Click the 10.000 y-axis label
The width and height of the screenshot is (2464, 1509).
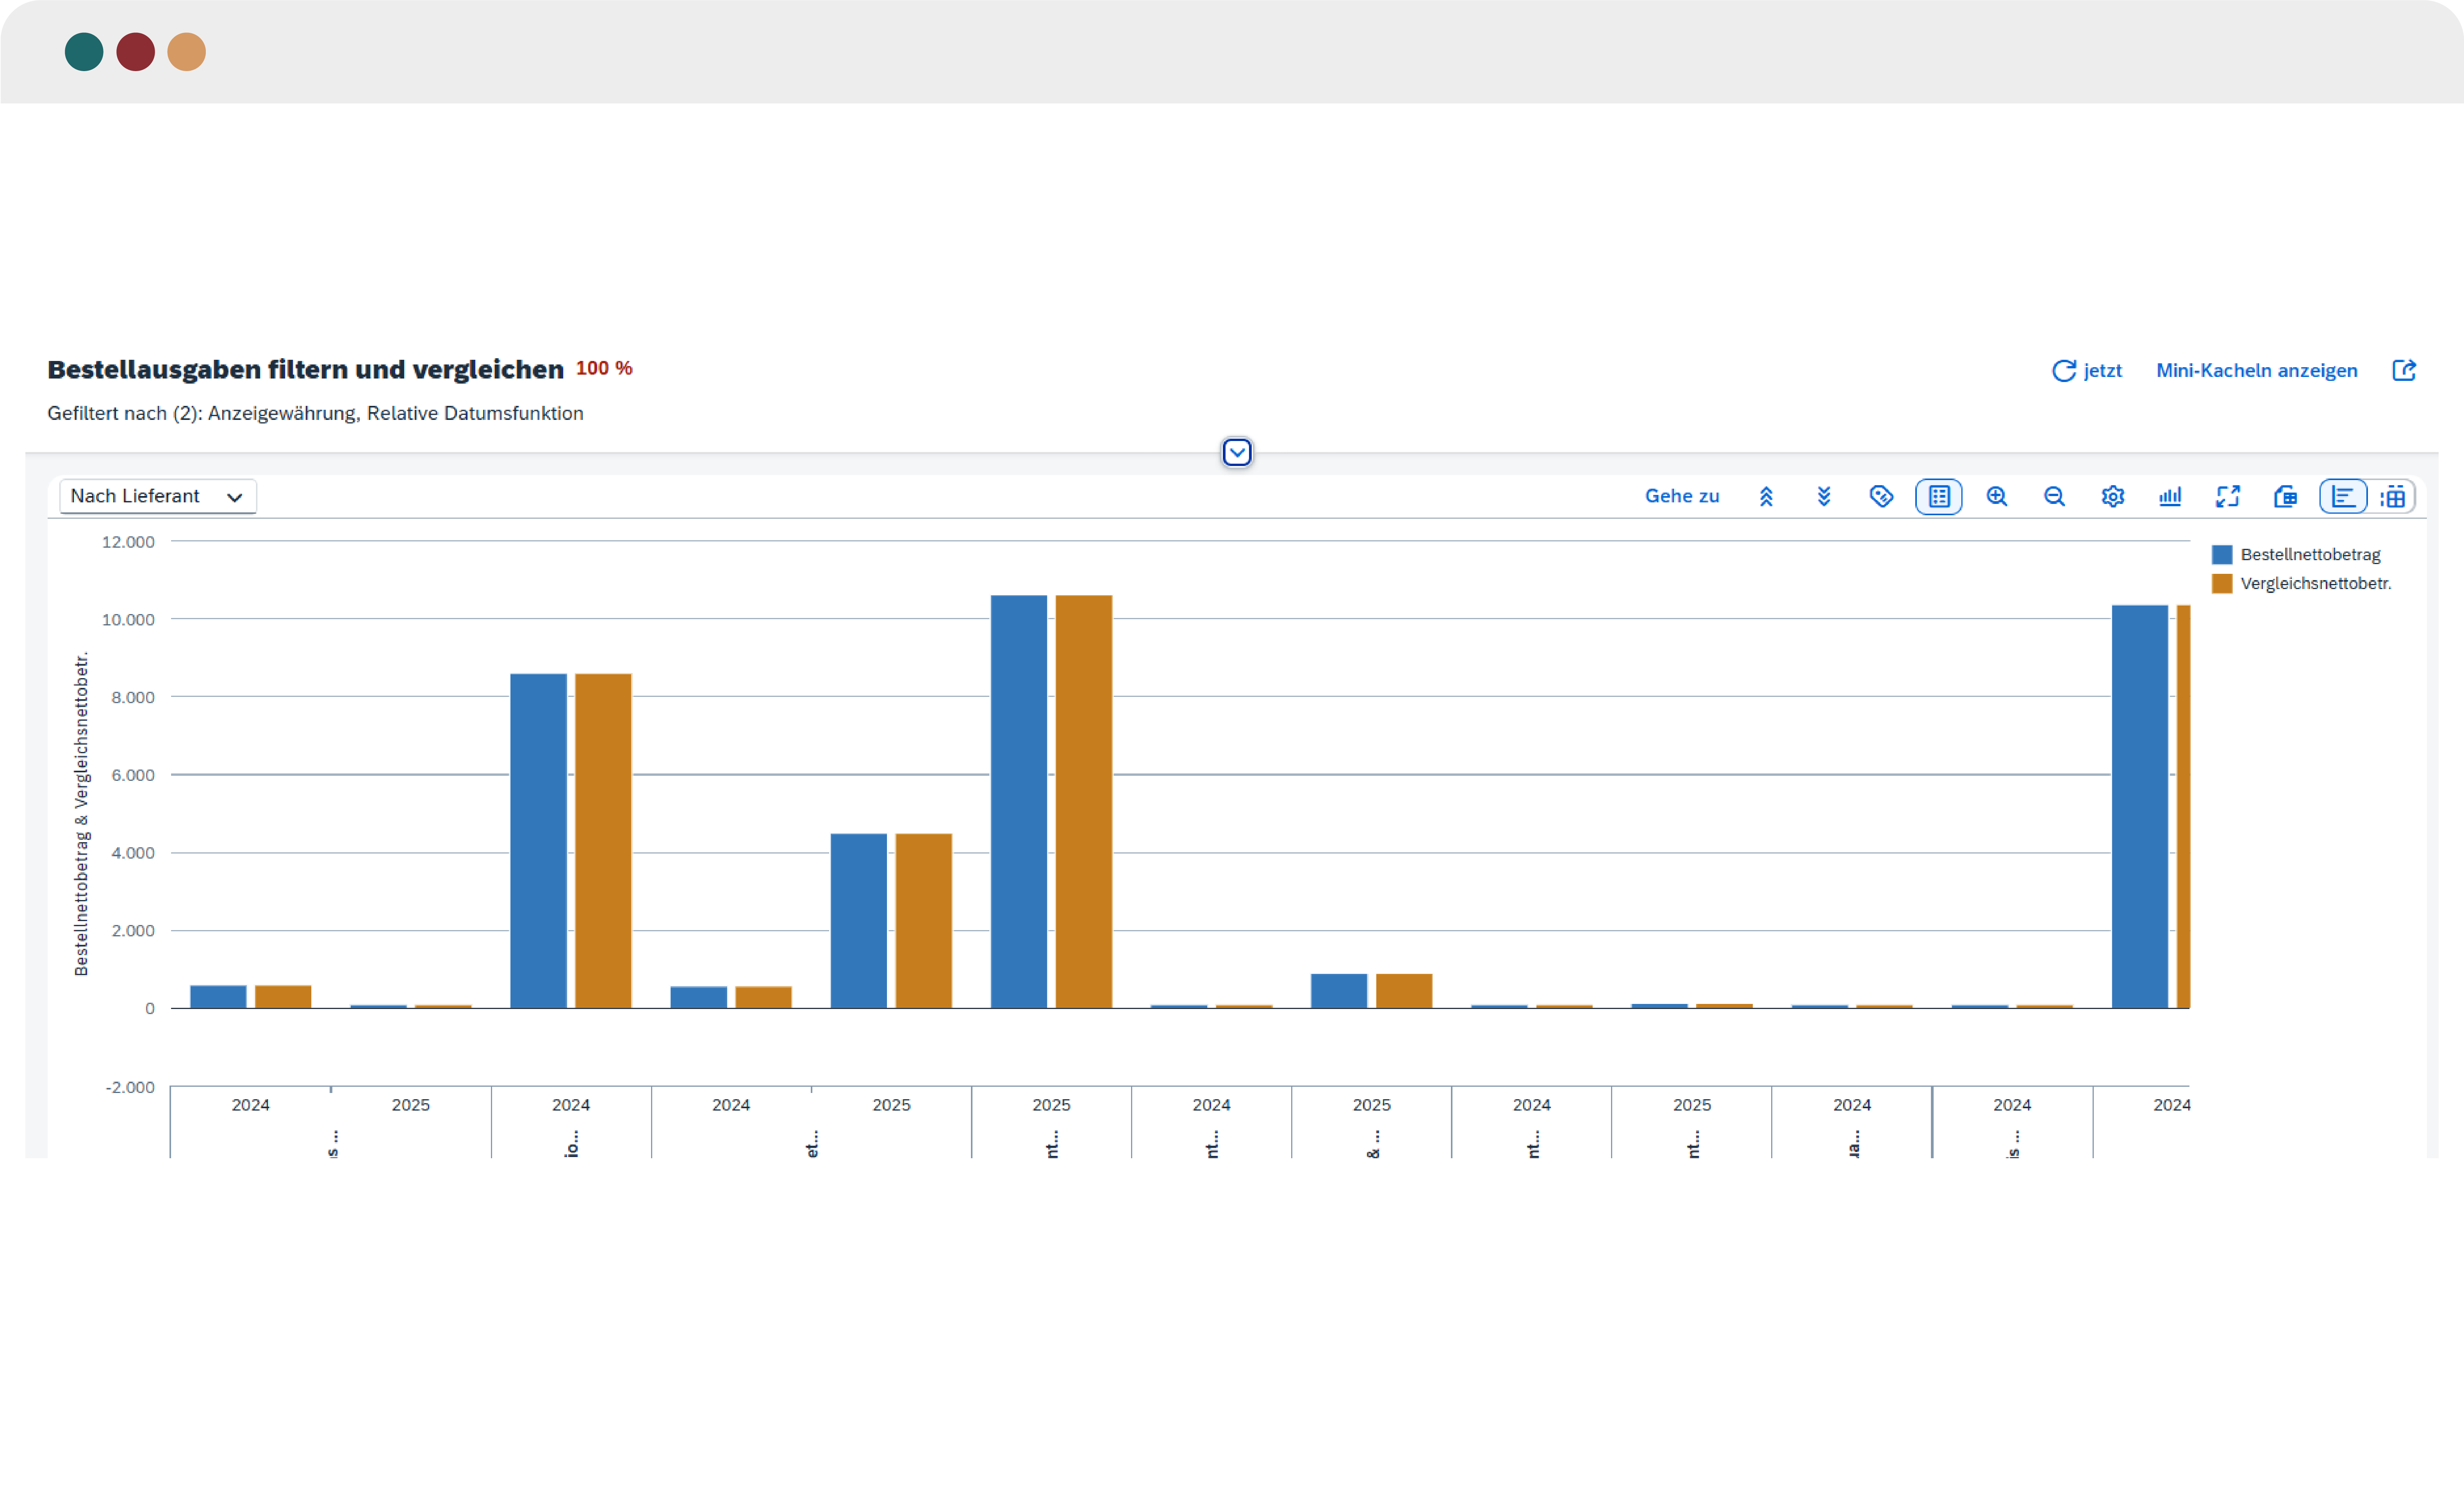tap(128, 620)
